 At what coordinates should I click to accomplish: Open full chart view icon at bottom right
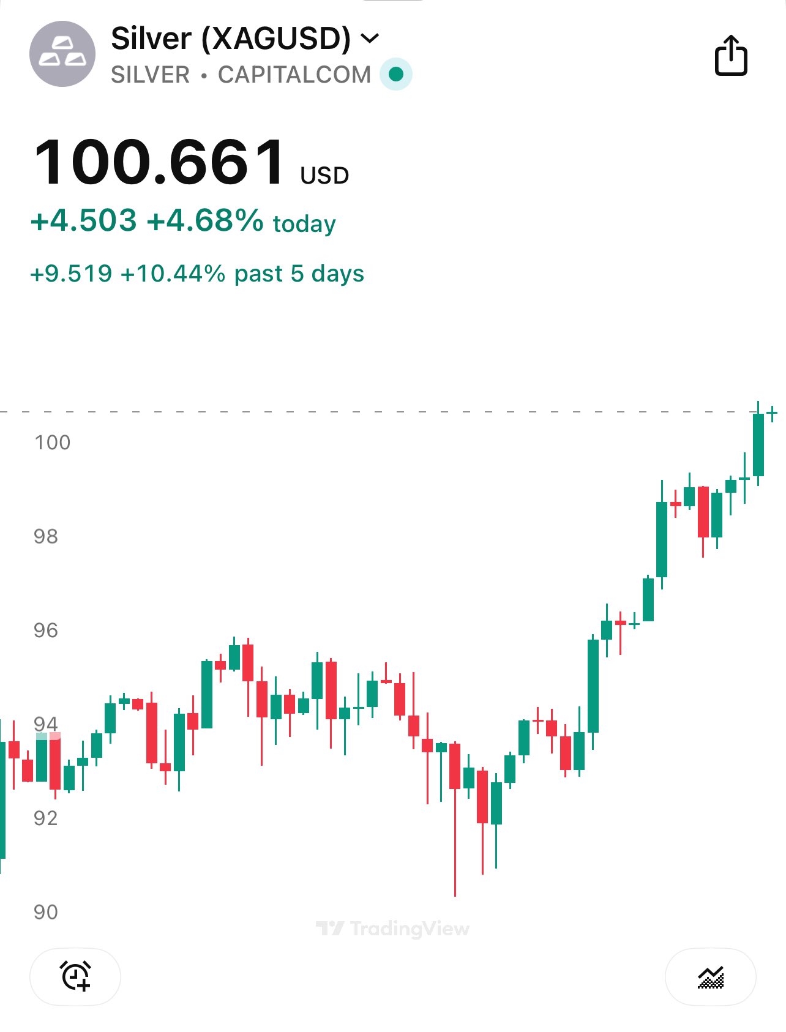(x=710, y=977)
